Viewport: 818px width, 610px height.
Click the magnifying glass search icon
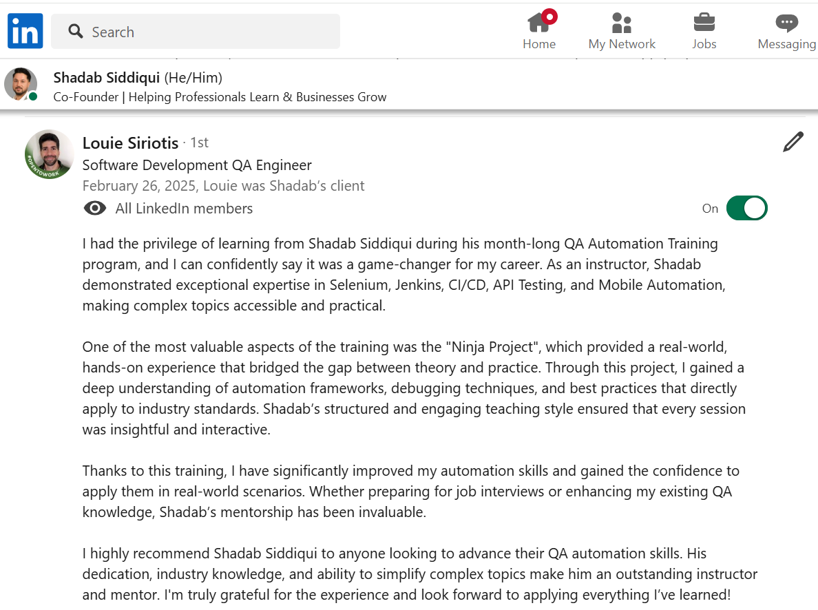[76, 32]
